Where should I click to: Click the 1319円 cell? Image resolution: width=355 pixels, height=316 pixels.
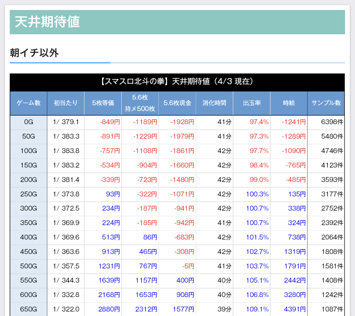(289, 252)
